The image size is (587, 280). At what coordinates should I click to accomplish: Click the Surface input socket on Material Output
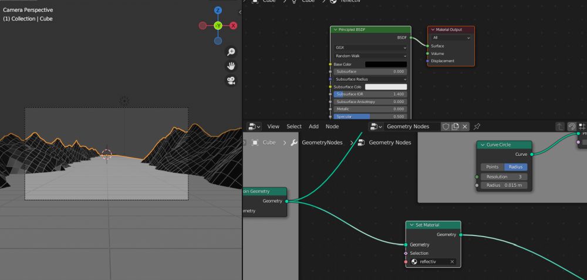427,46
